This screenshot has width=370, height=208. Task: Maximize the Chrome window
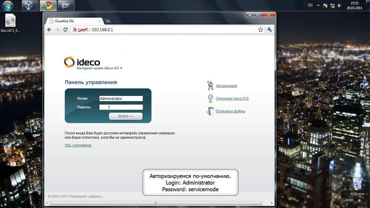258,14
